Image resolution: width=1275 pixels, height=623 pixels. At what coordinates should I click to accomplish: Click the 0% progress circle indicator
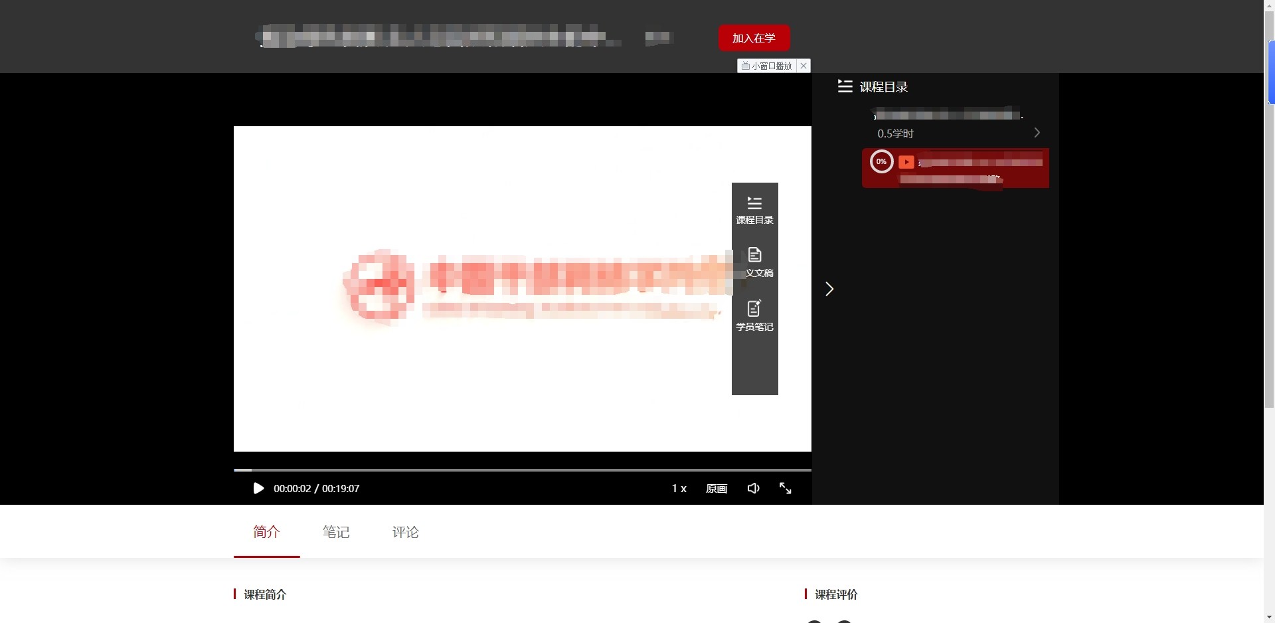tap(881, 161)
